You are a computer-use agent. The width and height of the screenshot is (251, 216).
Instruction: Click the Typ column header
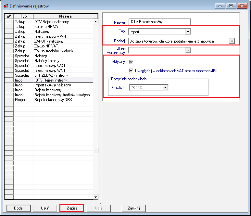click(x=23, y=16)
